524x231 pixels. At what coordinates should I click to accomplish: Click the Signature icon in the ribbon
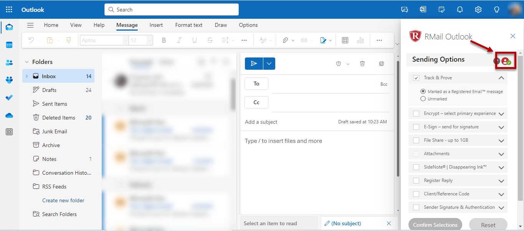[x=323, y=40]
